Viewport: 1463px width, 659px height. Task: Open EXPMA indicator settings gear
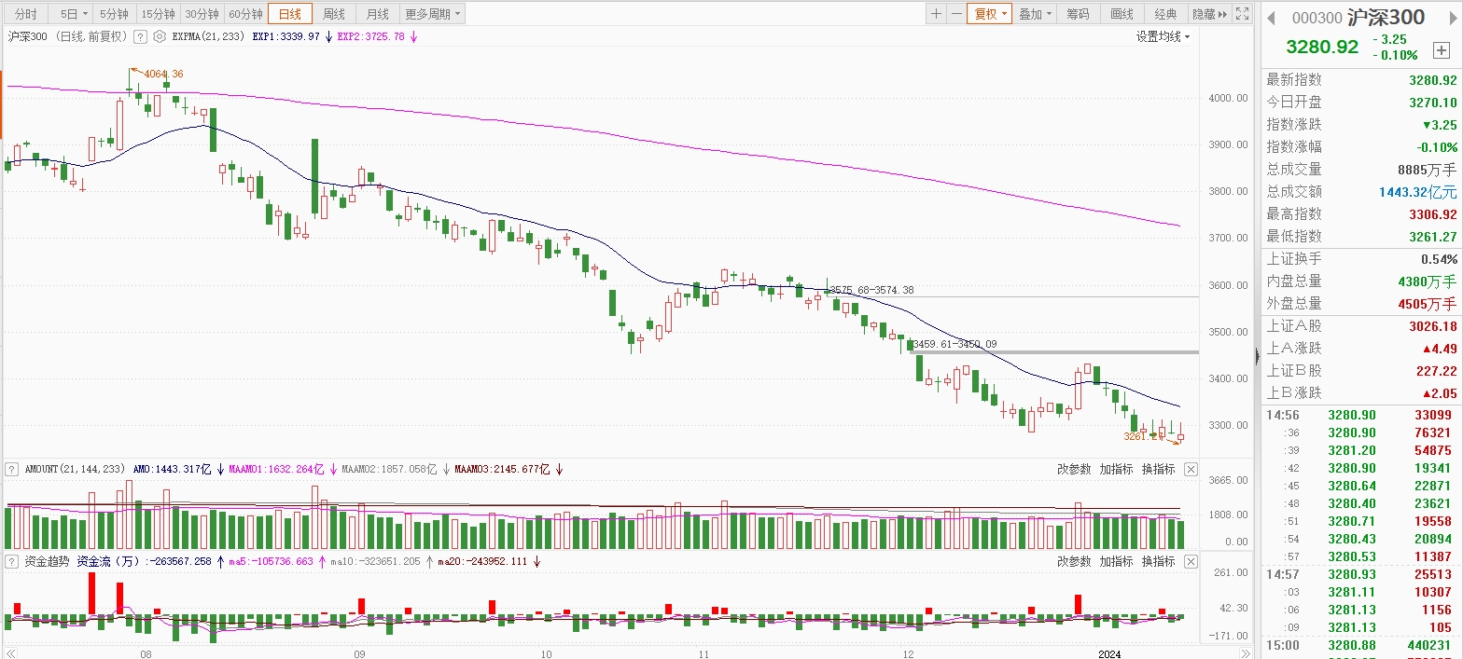point(160,37)
